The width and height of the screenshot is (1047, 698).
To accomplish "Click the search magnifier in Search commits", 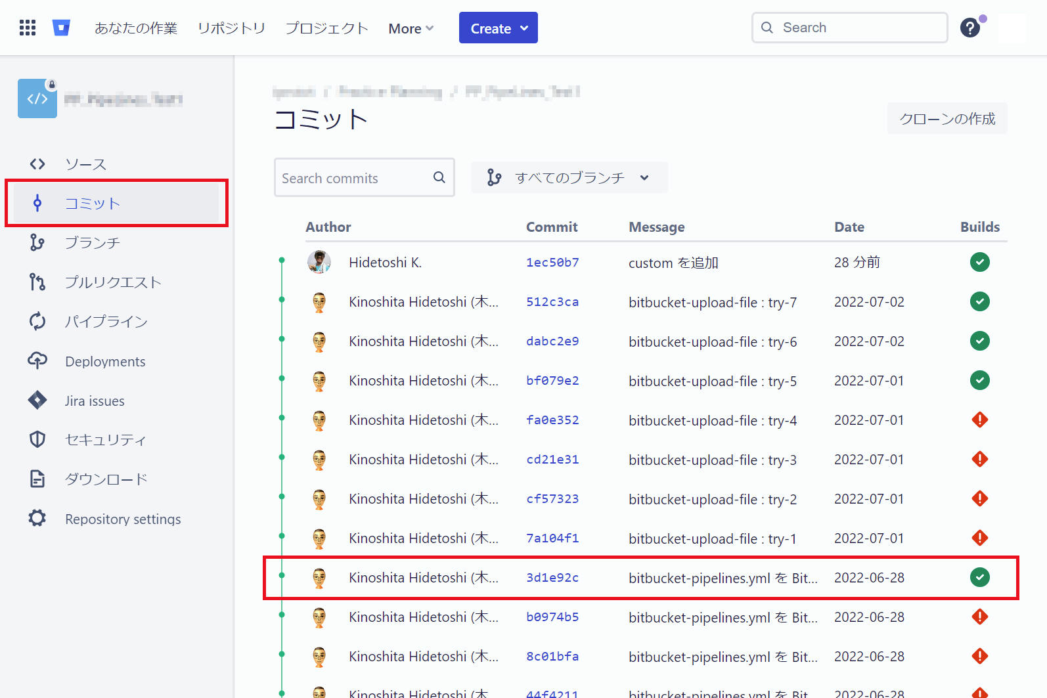I will coord(439,177).
